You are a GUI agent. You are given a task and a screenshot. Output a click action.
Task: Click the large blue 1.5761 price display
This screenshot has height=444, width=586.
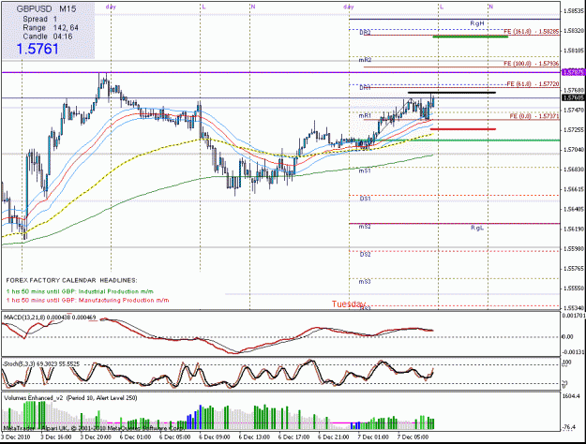tap(38, 50)
